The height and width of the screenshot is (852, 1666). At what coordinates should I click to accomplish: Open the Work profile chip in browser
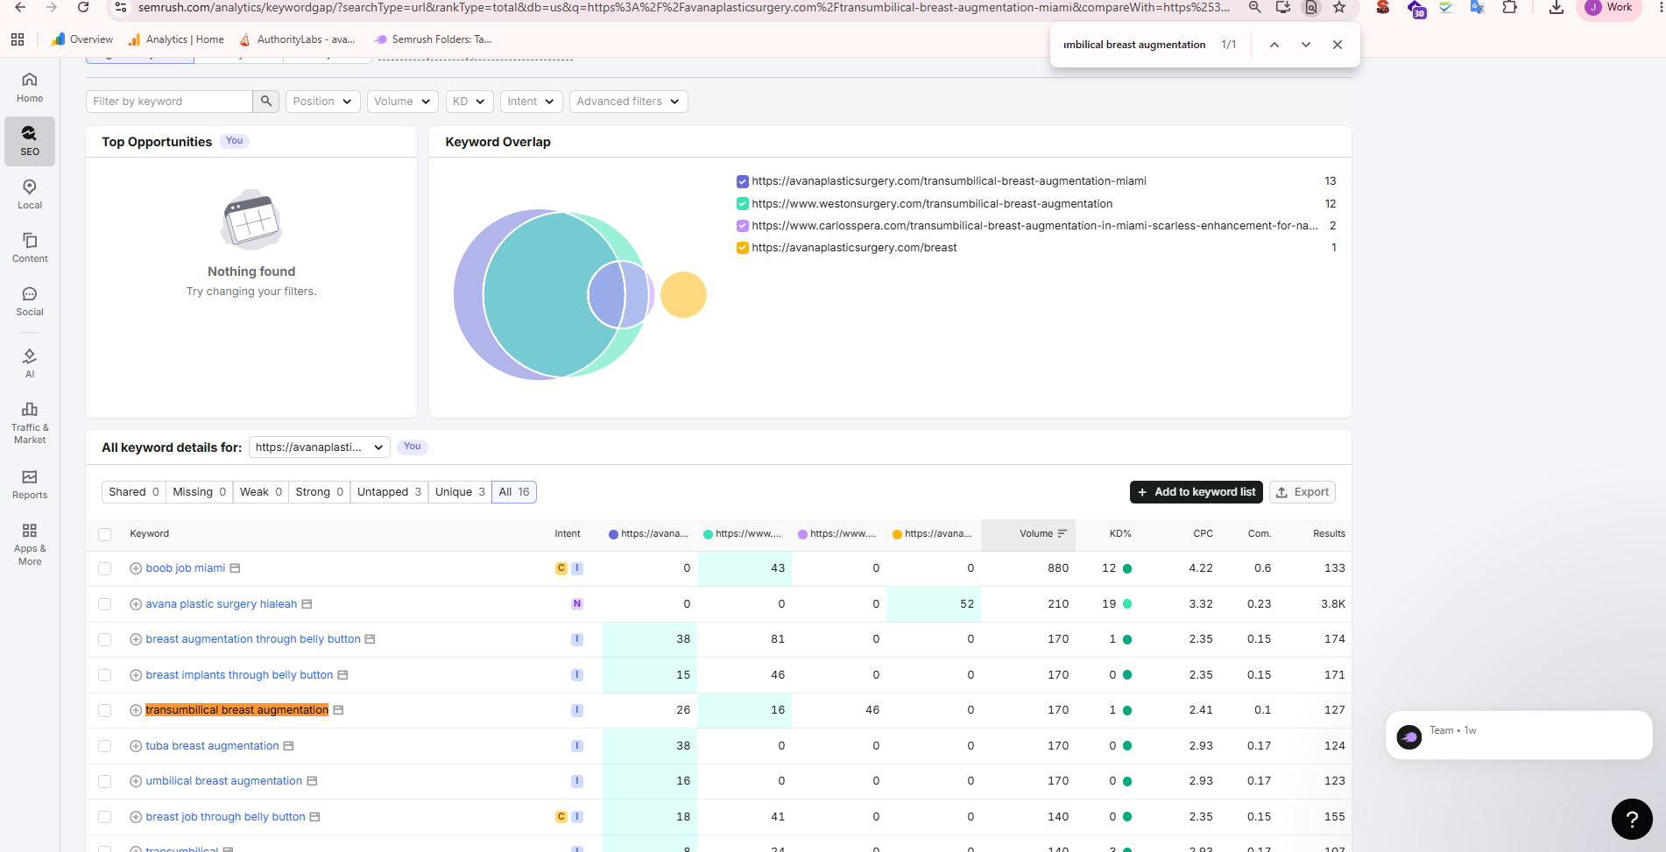1609,8
